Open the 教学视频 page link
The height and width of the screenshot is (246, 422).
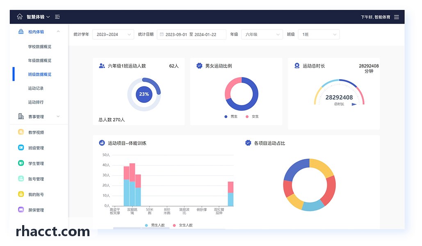pyautogui.click(x=36, y=132)
